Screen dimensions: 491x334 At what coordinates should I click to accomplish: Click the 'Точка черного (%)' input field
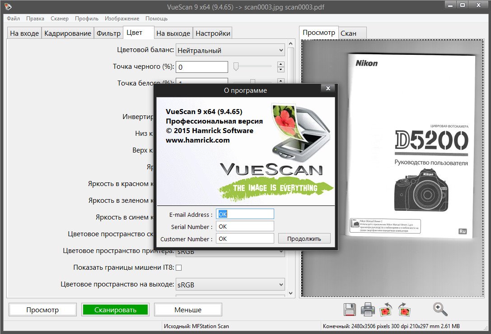point(201,67)
